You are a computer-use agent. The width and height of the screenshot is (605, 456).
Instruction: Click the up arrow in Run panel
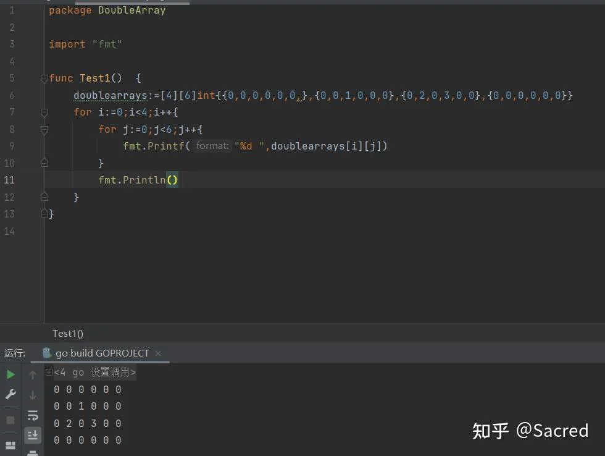[x=33, y=374]
